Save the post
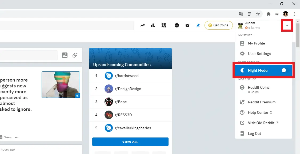Image resolution: width=300 pixels, height=154 pixels. point(6,137)
